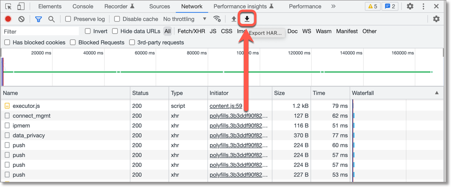The width and height of the screenshot is (451, 187).
Task: Open network search magnifier
Action: coord(51,19)
